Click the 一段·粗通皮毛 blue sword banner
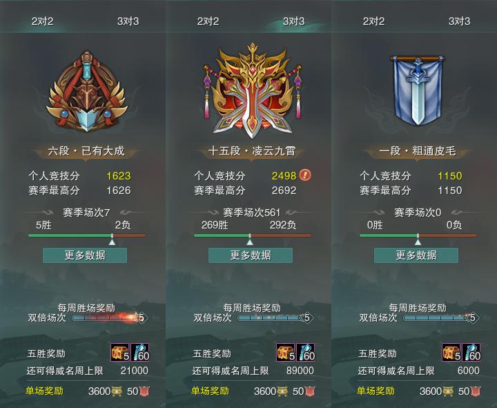This screenshot has width=497, height=408. pos(418,90)
